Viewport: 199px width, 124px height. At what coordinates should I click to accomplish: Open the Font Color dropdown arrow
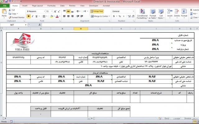60,16
